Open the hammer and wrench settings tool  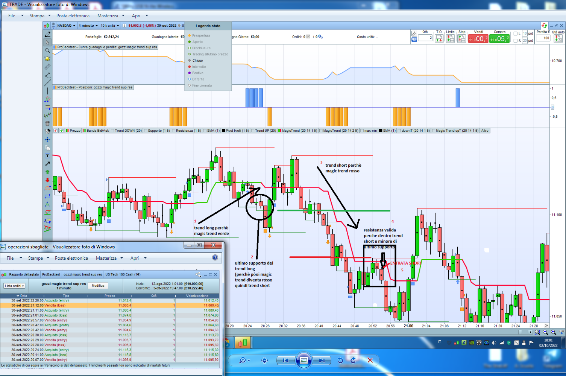(47, 131)
